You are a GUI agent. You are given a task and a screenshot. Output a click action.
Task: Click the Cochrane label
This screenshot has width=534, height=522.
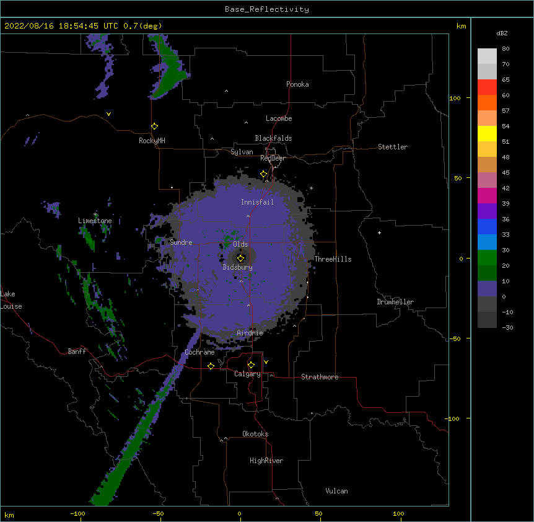[199, 352]
